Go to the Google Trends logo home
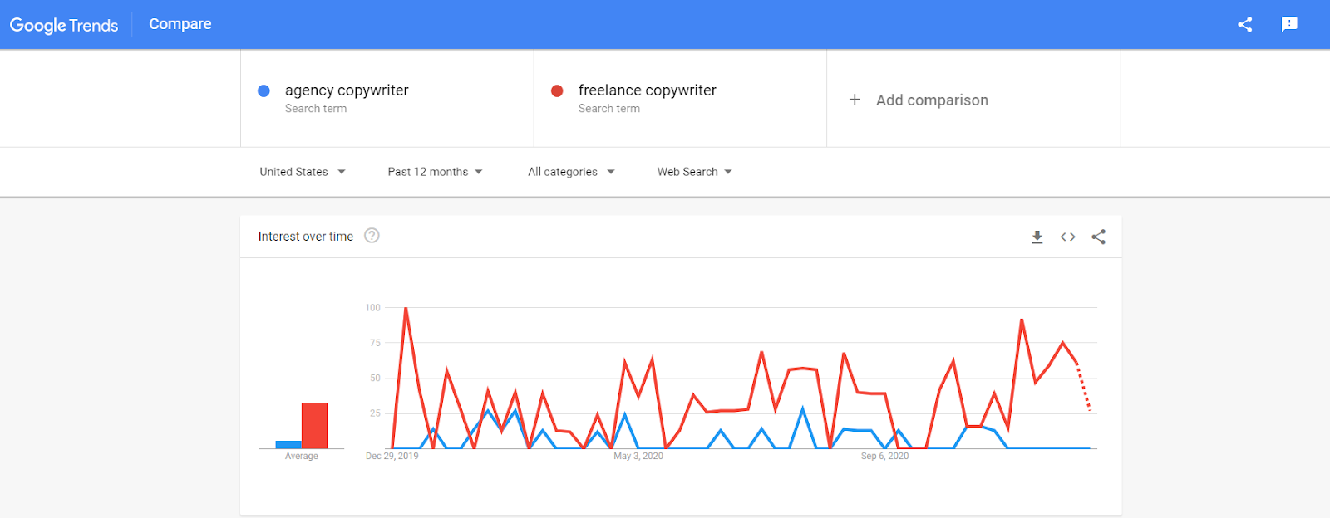1330x518 pixels. pyautogui.click(x=64, y=25)
